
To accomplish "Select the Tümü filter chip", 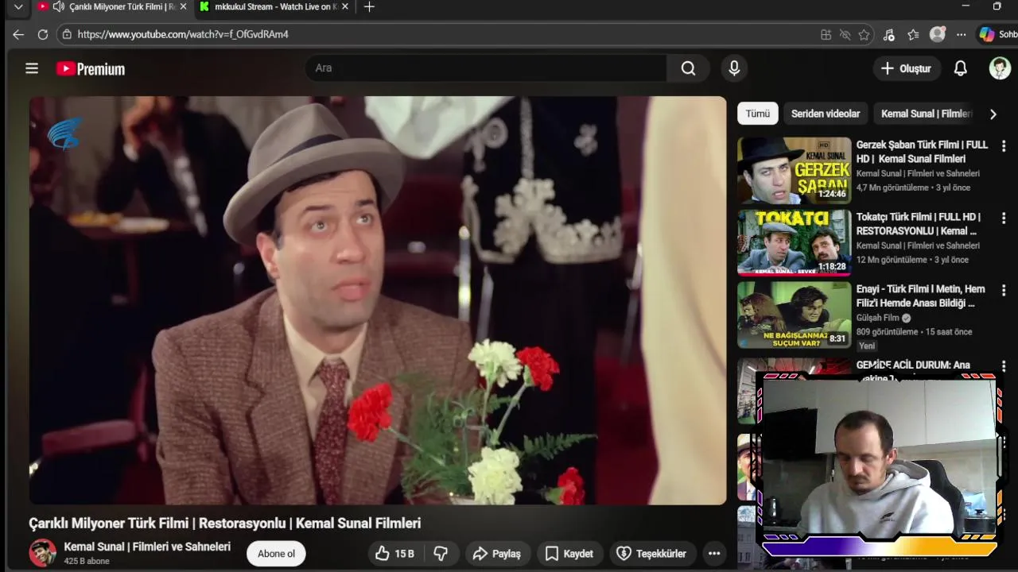I will pyautogui.click(x=757, y=114).
